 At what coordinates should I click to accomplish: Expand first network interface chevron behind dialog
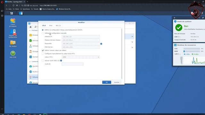point(132,36)
